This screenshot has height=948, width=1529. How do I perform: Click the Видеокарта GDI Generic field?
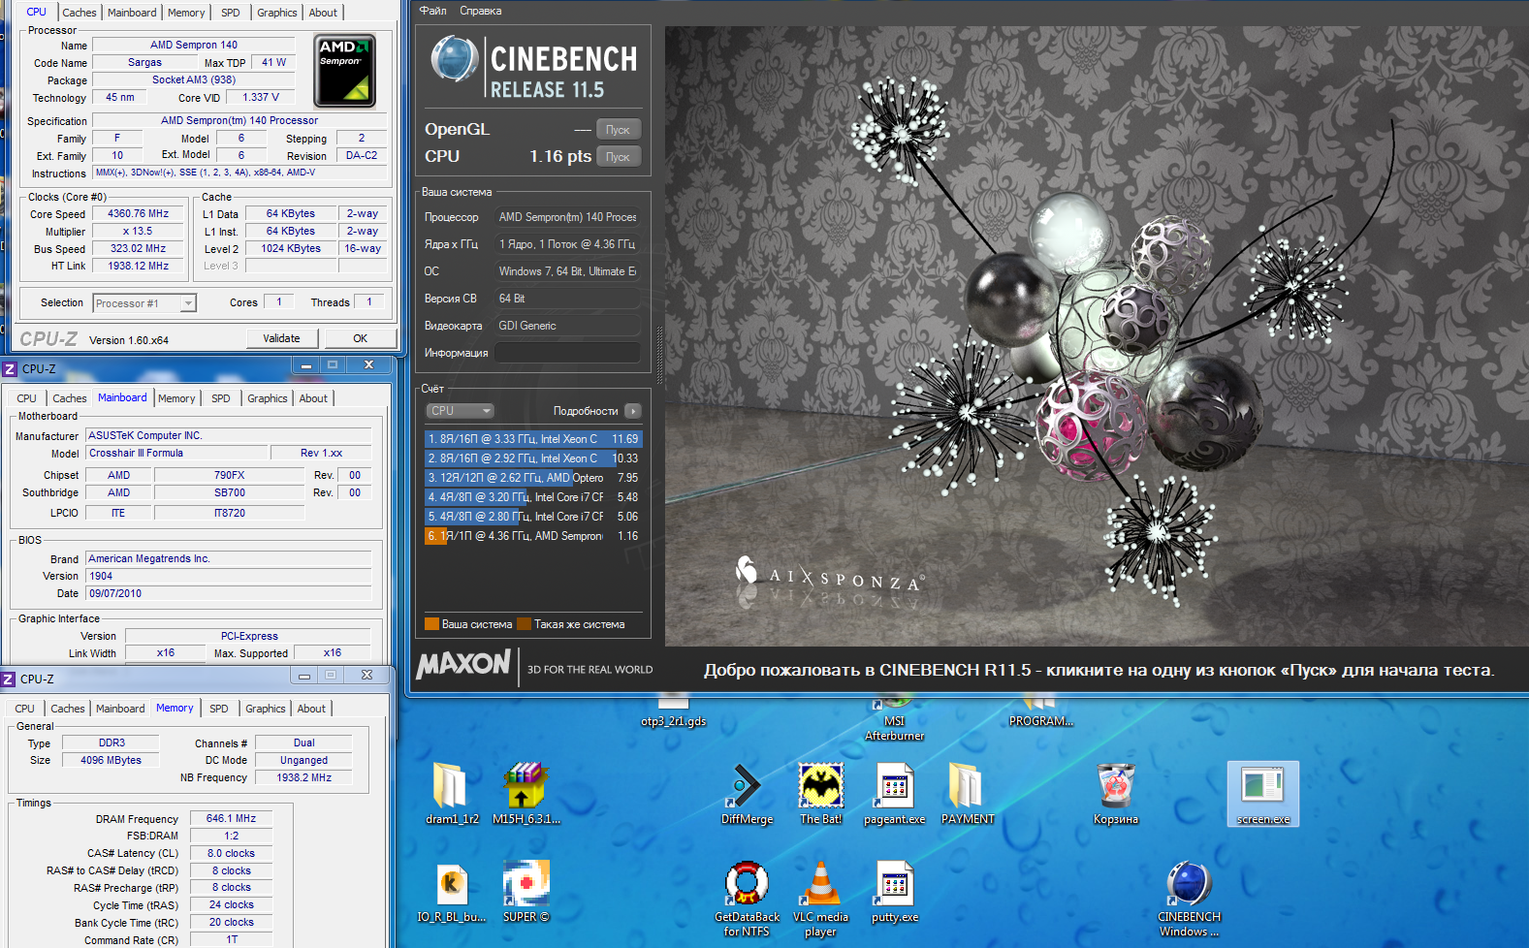pos(567,326)
